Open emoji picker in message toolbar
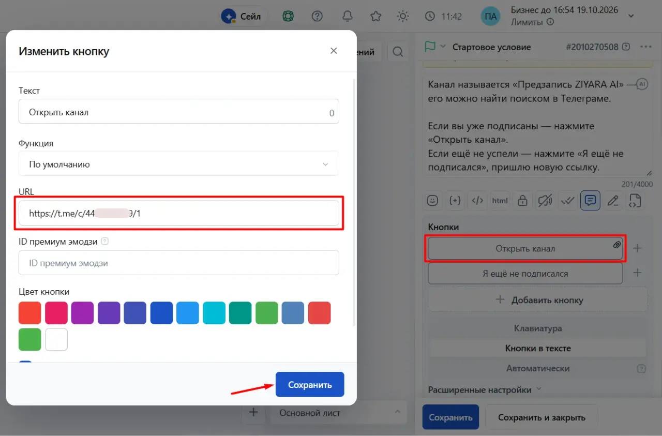This screenshot has height=436, width=662. click(x=433, y=201)
